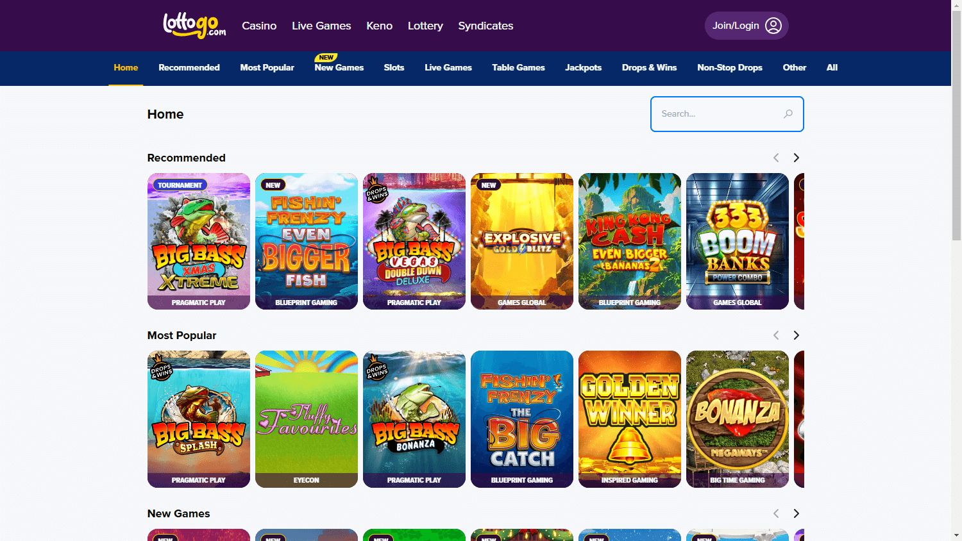The height and width of the screenshot is (541, 962).
Task: Click the Join/Login button
Action: (x=747, y=26)
